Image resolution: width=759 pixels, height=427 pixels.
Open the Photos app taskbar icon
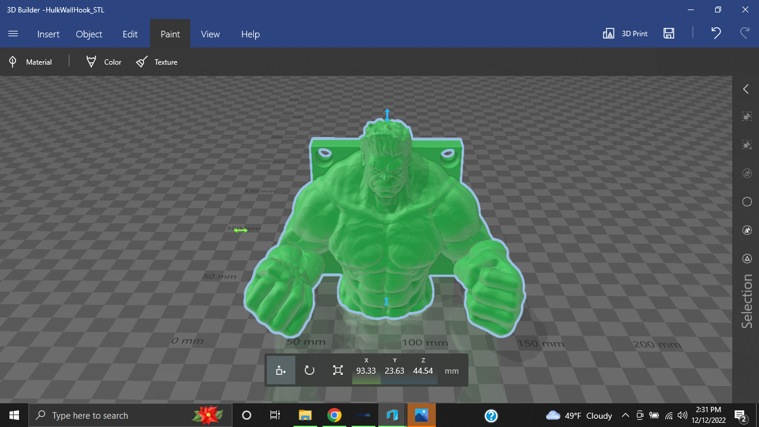point(422,415)
